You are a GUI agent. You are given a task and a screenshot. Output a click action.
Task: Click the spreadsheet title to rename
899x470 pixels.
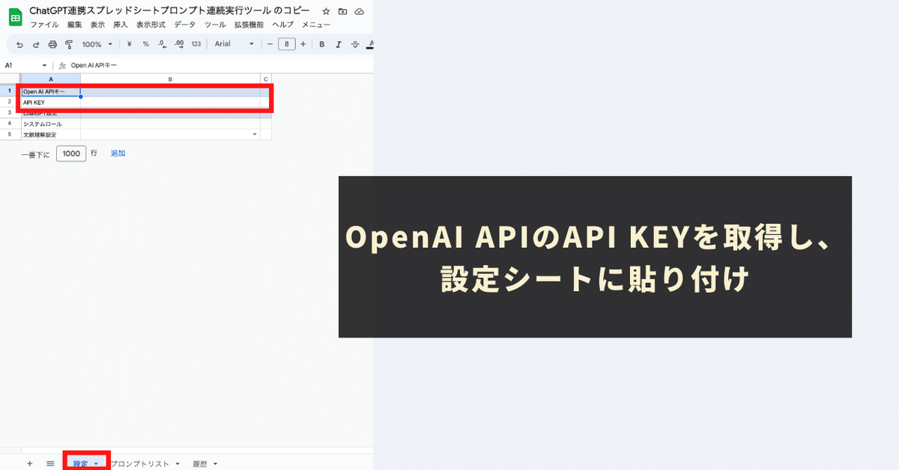click(169, 11)
